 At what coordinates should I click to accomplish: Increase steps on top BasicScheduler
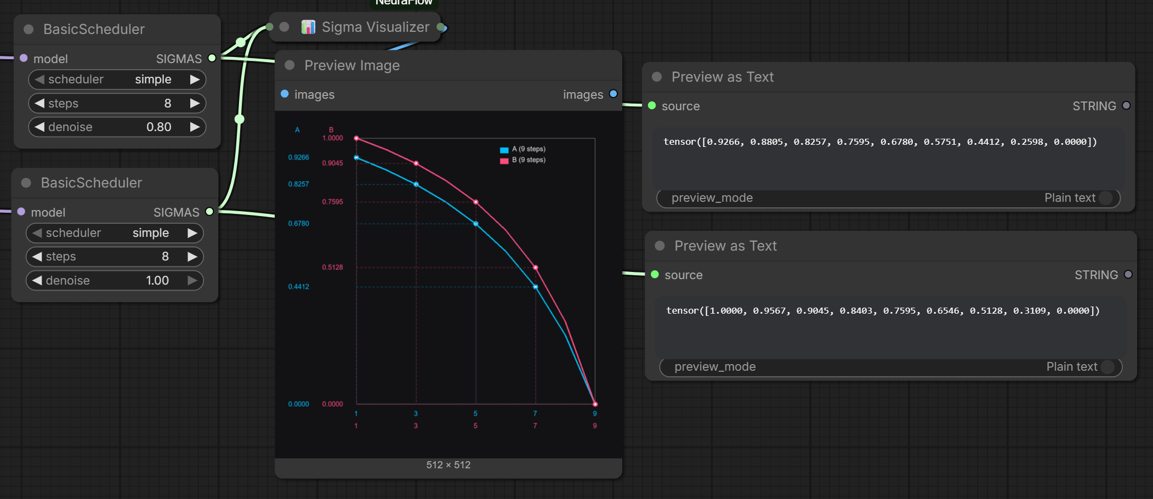[x=195, y=103]
